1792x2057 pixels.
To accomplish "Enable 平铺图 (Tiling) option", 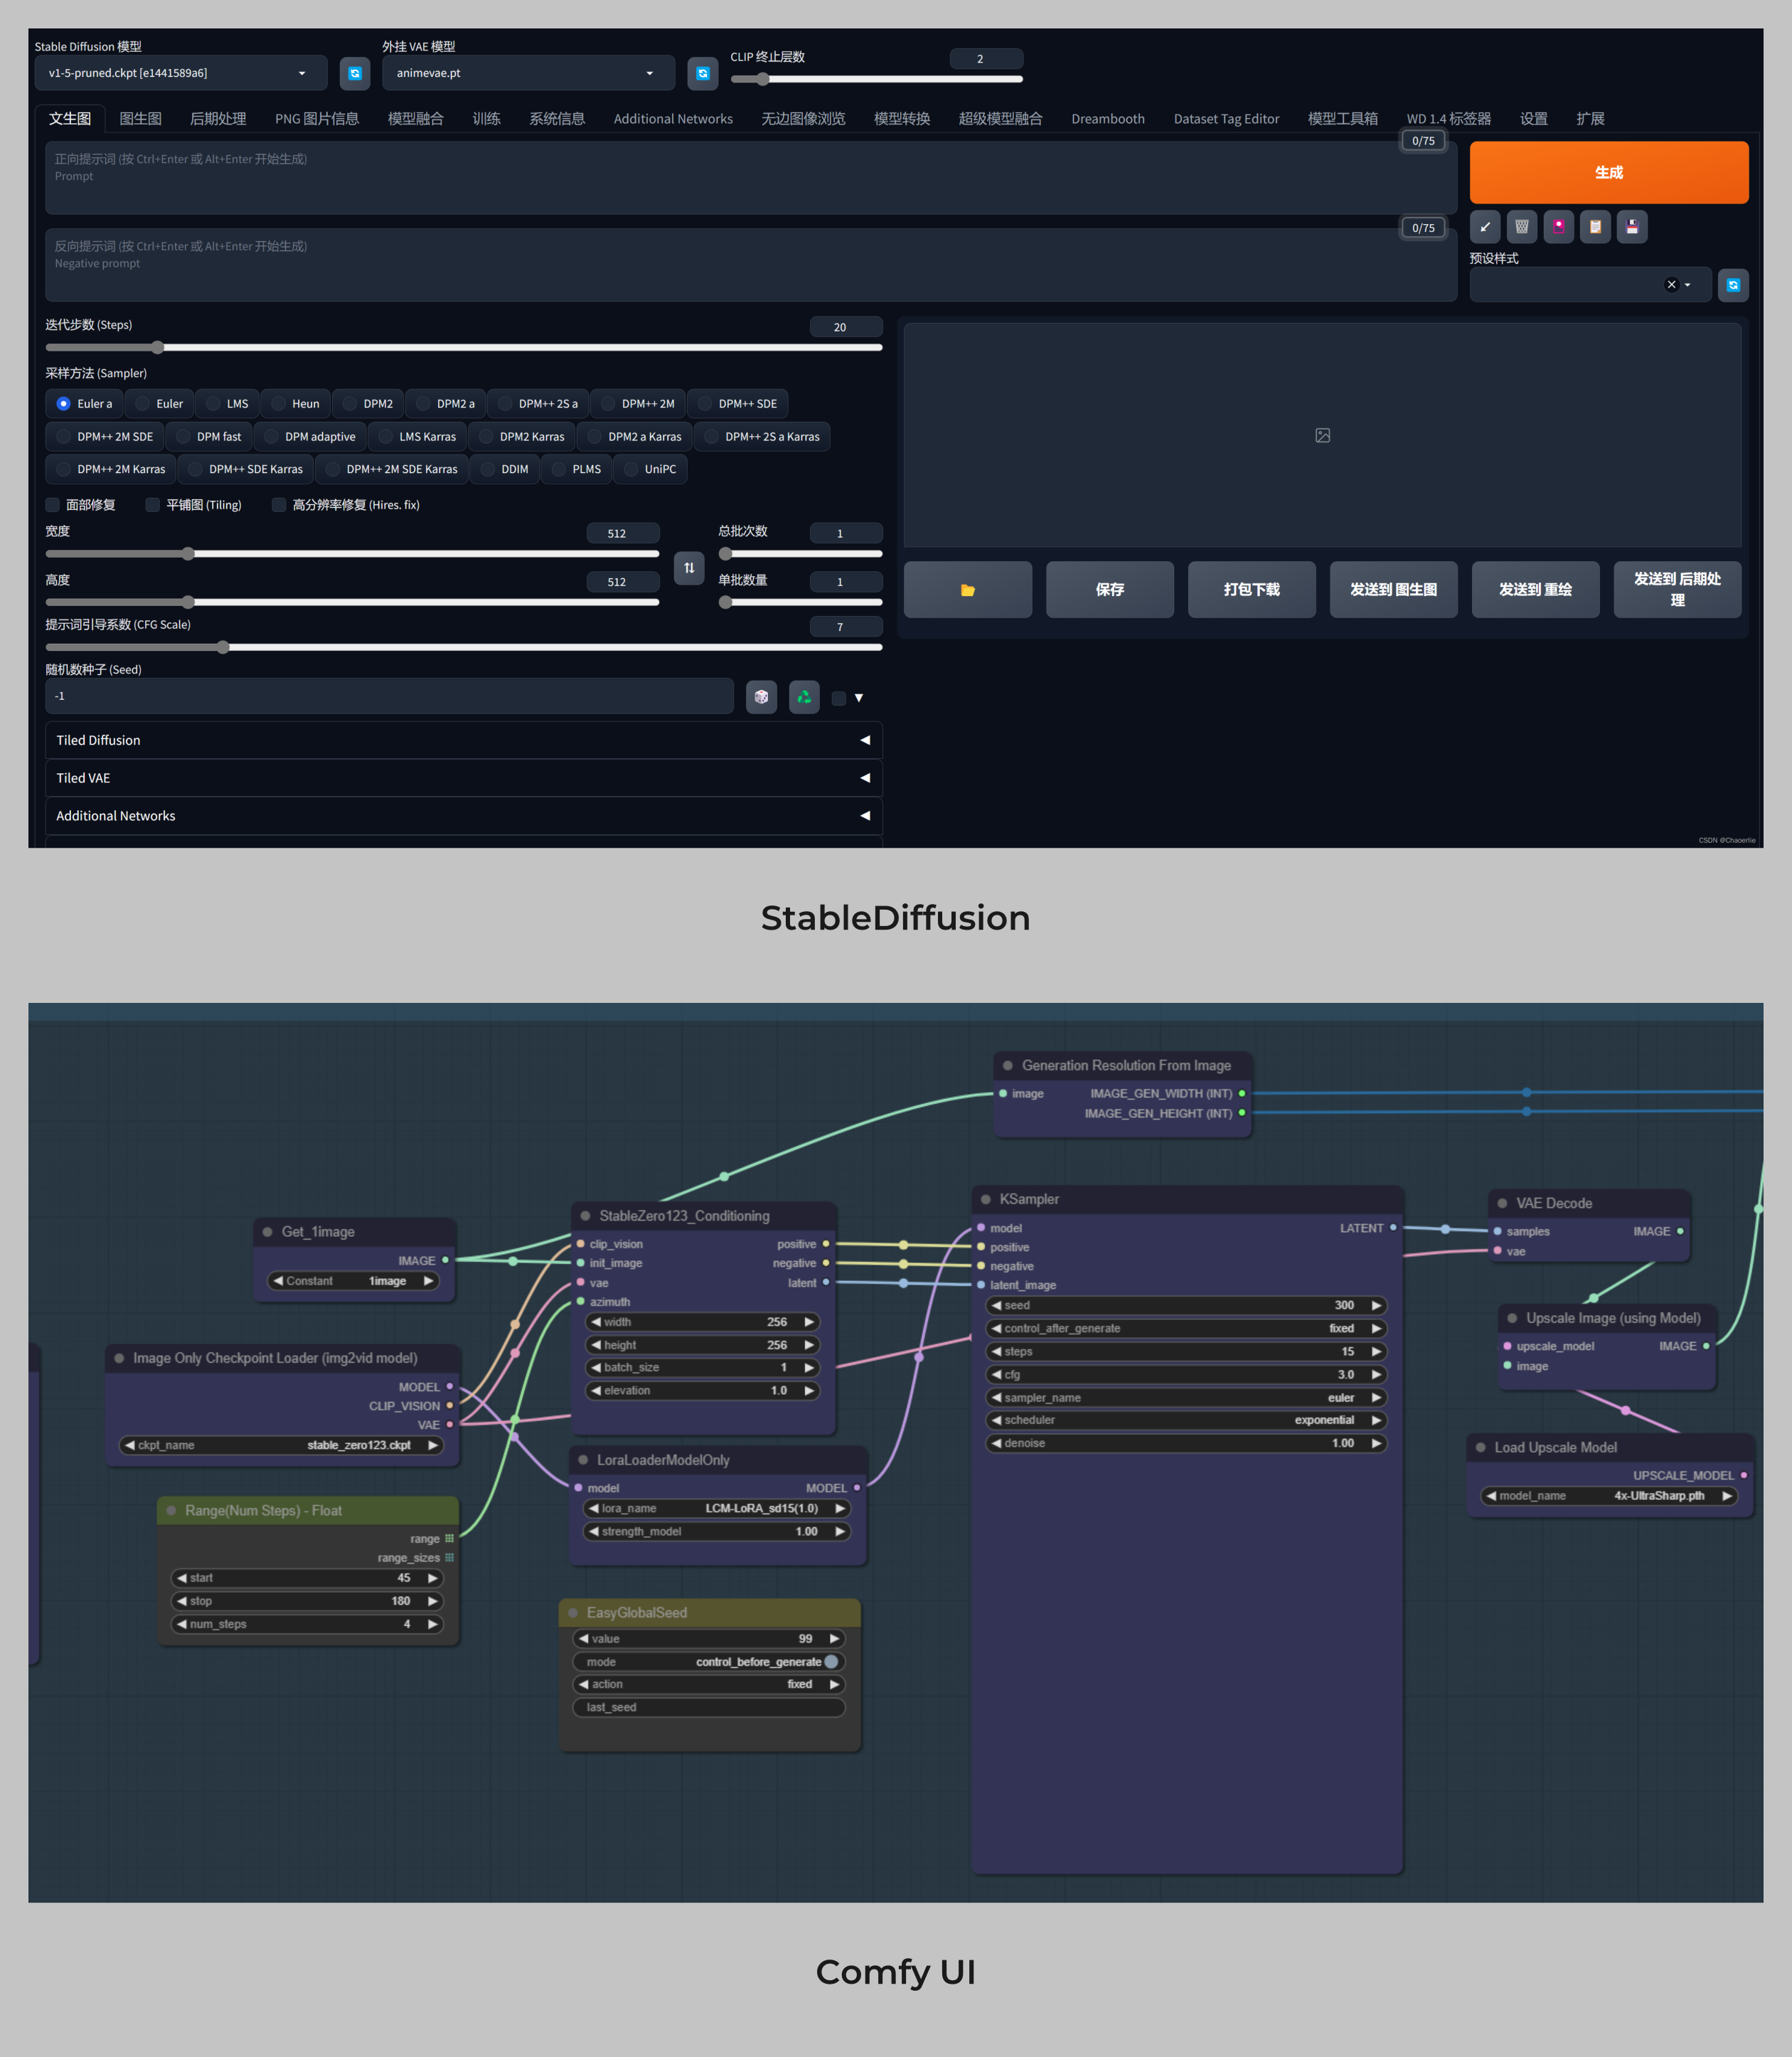I will [152, 505].
